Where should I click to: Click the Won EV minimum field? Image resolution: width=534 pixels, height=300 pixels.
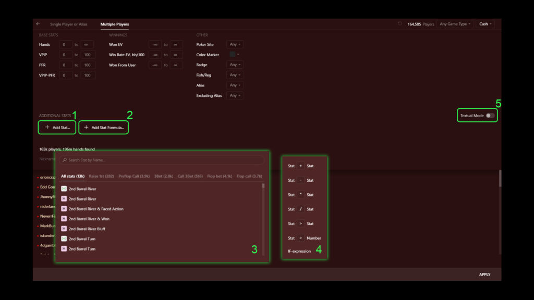(155, 45)
